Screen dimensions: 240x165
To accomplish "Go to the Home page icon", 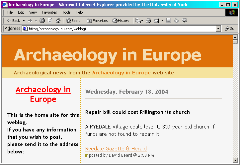I will click(58, 21).
